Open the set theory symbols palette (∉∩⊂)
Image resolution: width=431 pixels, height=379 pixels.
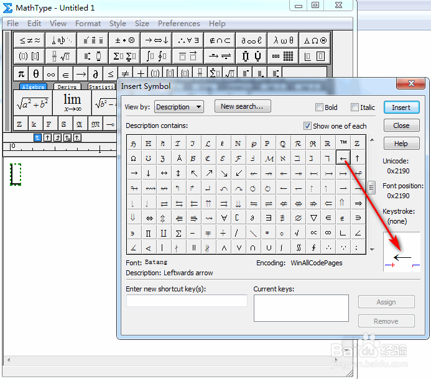pos(220,40)
